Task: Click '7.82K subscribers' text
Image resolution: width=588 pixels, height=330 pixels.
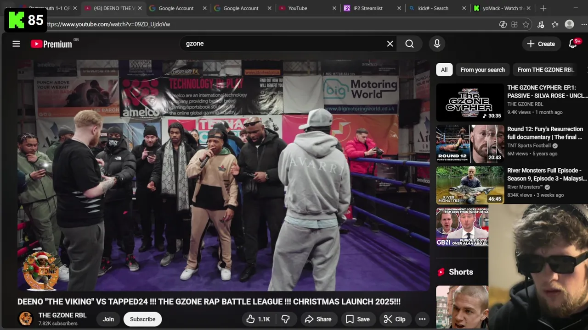Action: 58,324
